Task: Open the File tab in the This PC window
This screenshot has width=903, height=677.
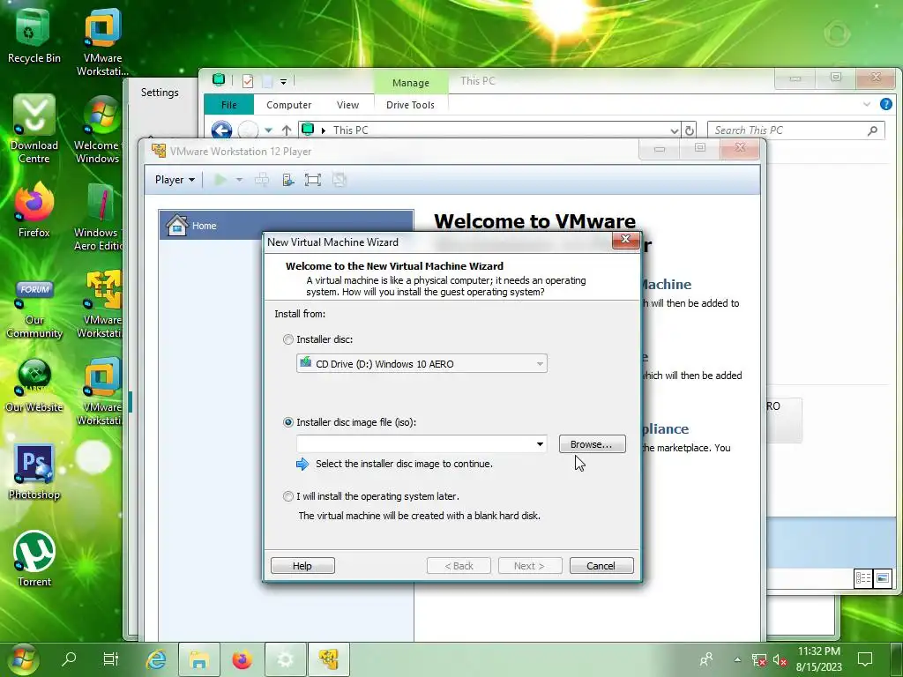Action: [x=229, y=105]
